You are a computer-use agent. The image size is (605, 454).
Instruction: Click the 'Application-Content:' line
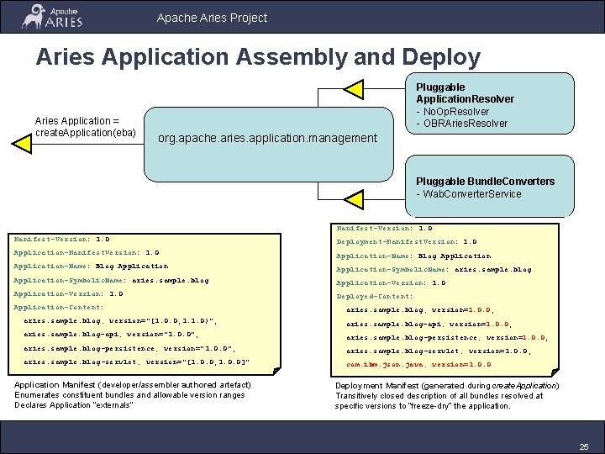59,308
